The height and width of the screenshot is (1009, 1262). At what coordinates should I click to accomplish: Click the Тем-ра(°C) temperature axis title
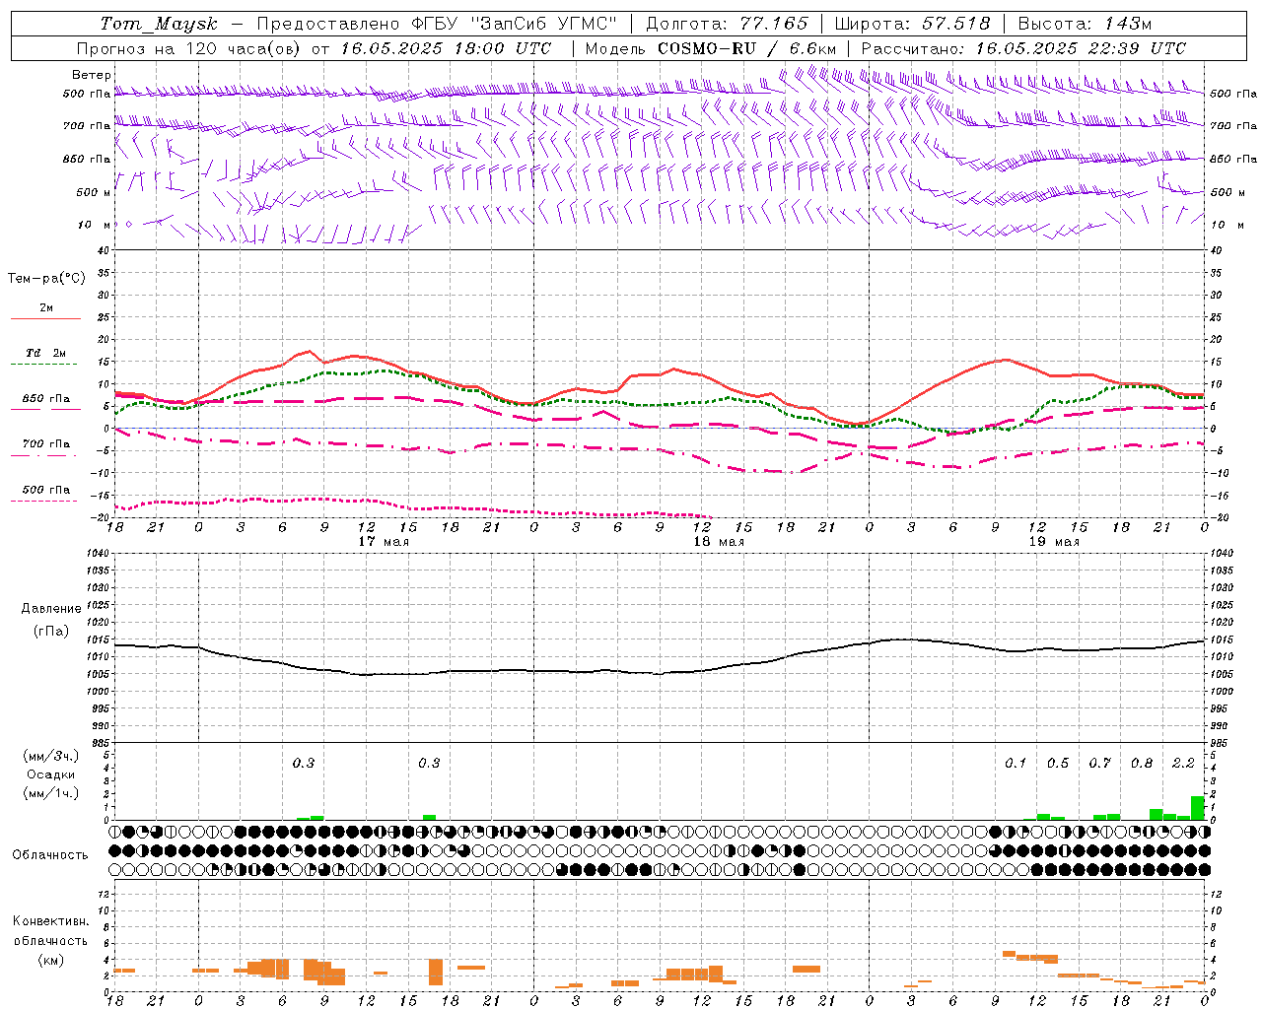[46, 278]
